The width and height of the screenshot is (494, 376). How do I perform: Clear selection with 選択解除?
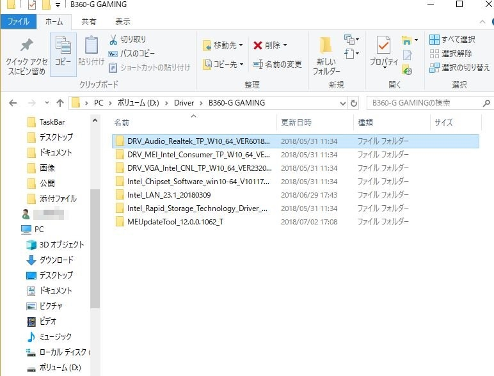coord(450,54)
